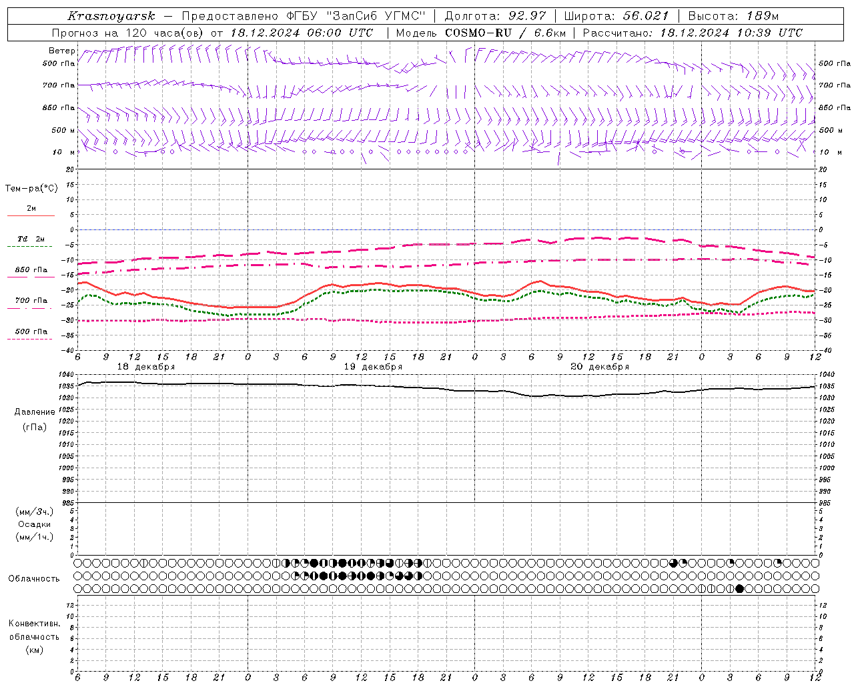Click the Высота: 189м value
The image size is (854, 683).
733,16
